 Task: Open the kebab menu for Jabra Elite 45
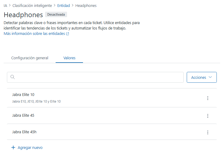tap(207, 116)
